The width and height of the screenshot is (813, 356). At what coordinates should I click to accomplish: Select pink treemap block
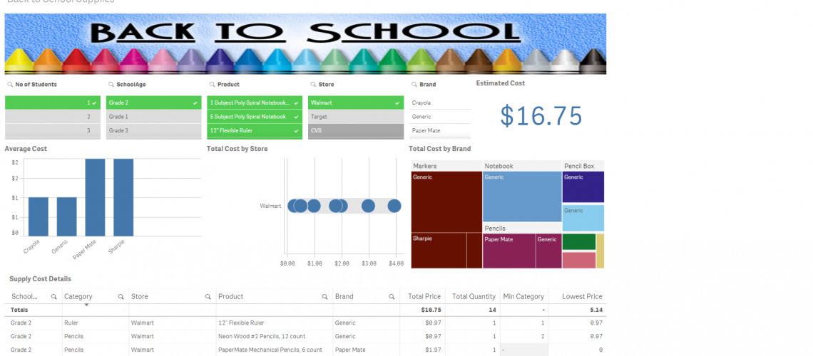(579, 260)
